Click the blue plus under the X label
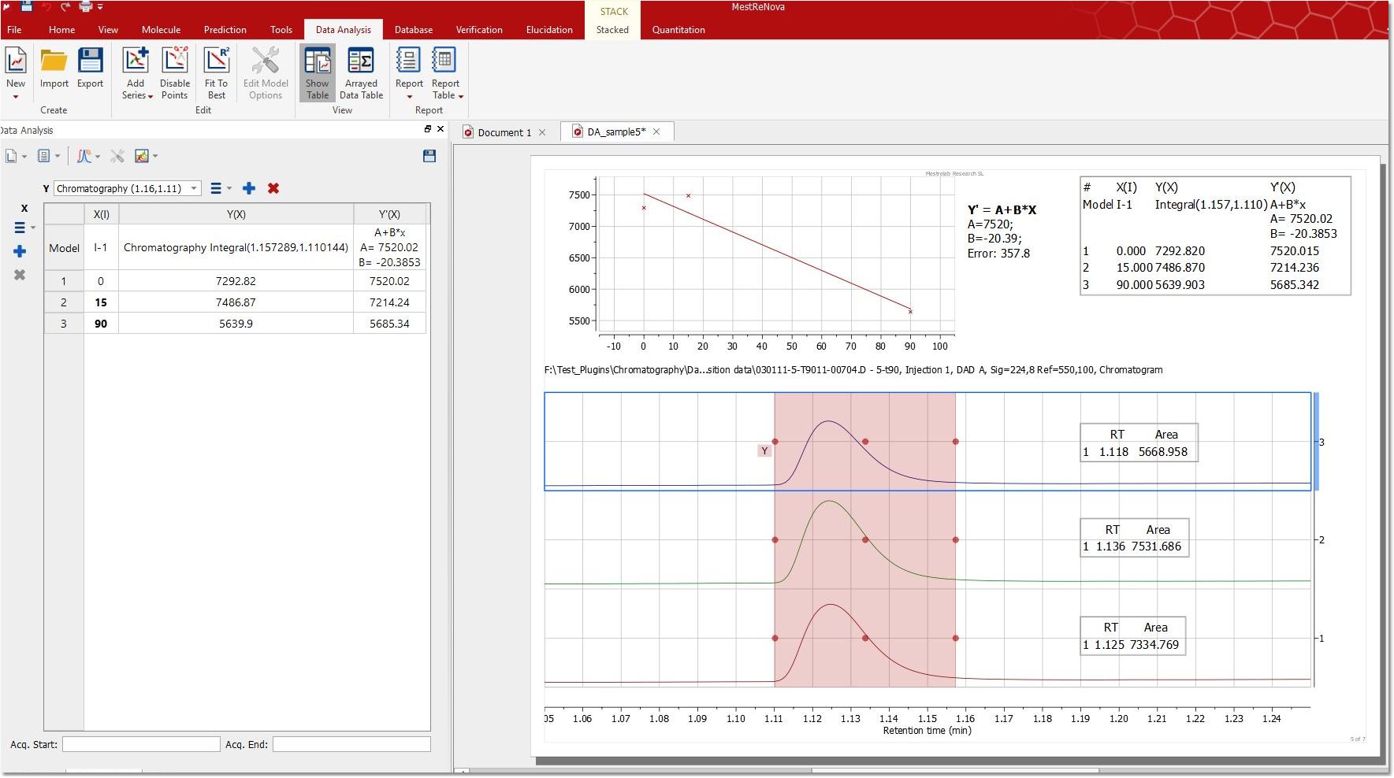The image size is (1394, 778). tap(20, 251)
